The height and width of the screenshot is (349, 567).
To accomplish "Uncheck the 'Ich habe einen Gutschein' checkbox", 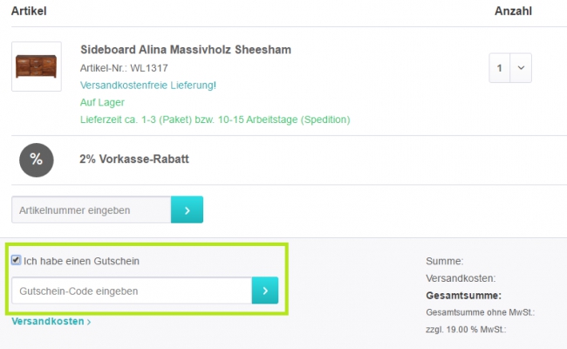I will [17, 260].
